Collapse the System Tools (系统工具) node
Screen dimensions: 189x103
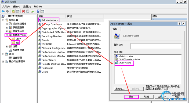click(3, 20)
